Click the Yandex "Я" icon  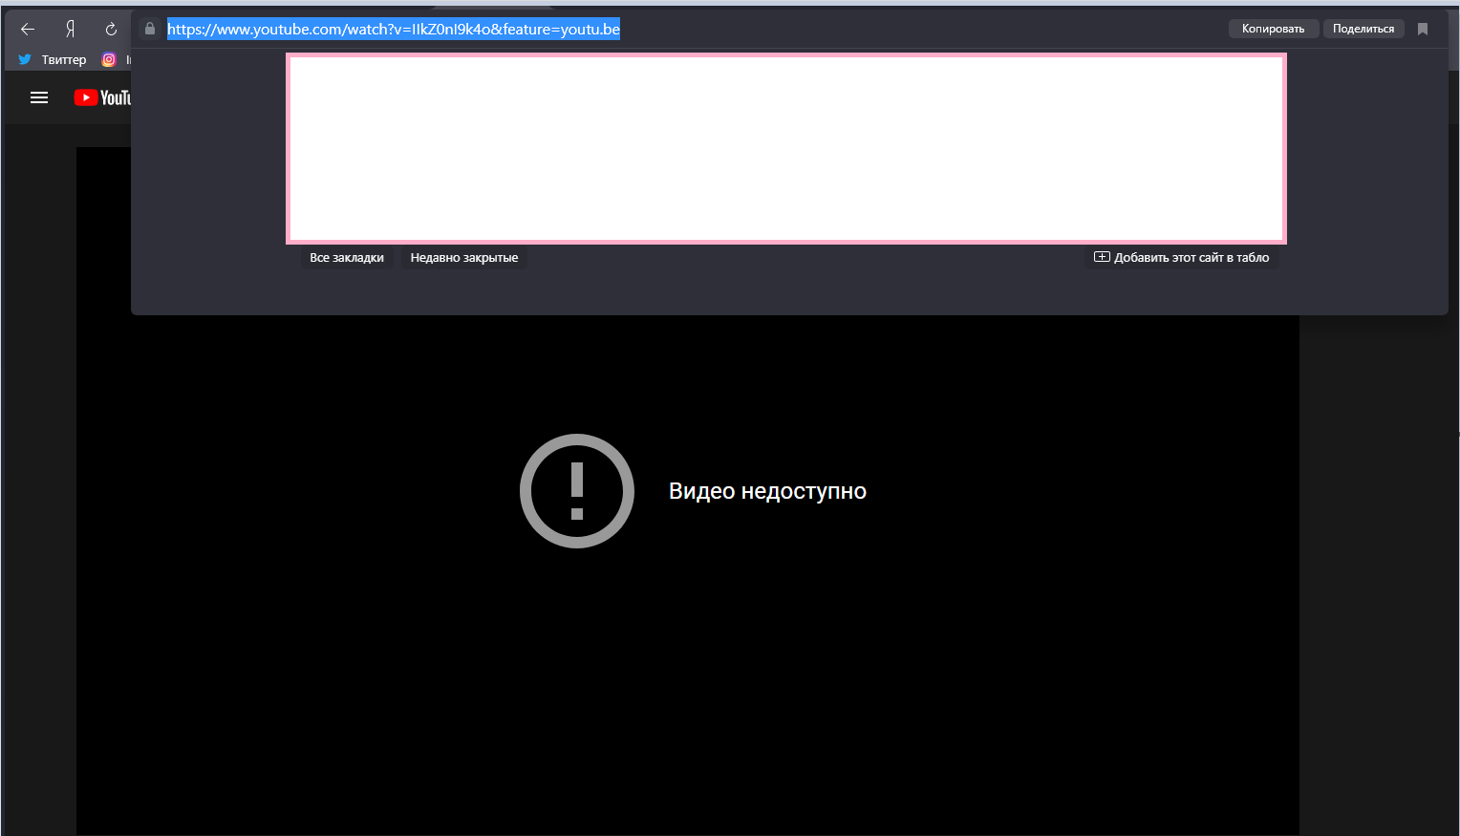coord(70,29)
